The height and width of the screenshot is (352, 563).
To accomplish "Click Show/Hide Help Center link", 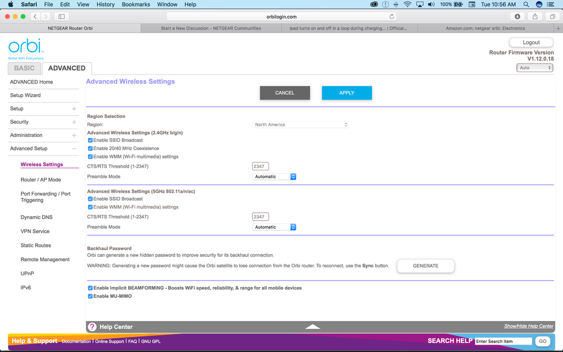I will tap(529, 326).
